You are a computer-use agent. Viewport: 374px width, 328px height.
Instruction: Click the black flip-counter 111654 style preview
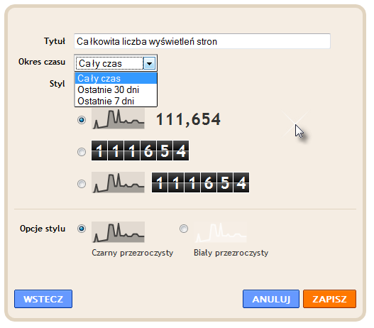click(x=141, y=151)
